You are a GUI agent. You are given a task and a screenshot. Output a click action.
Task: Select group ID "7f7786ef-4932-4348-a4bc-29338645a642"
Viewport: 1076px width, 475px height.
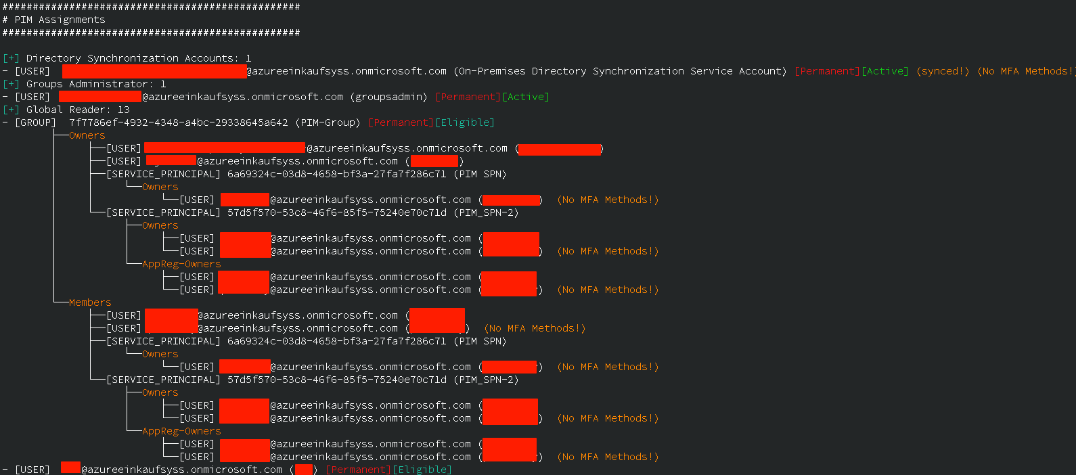pyautogui.click(x=178, y=122)
